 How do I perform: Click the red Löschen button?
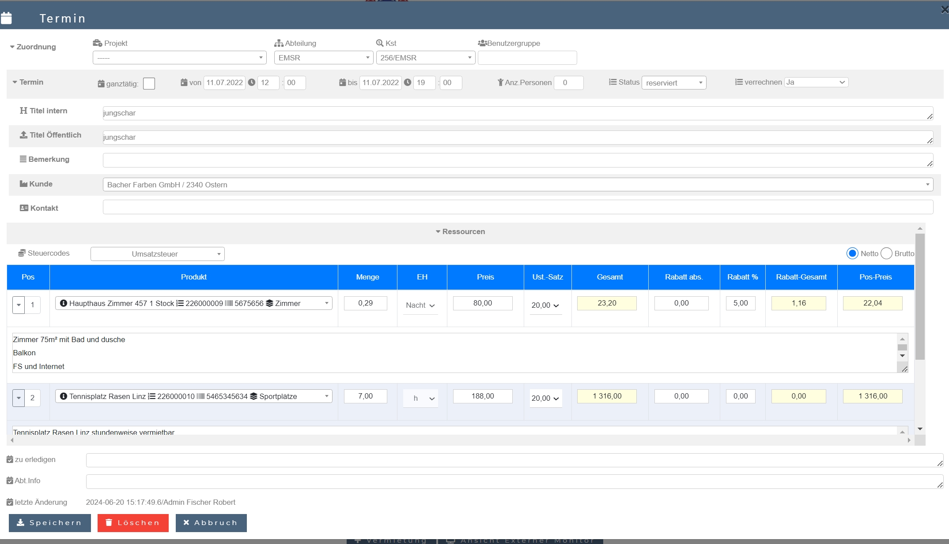(x=133, y=523)
